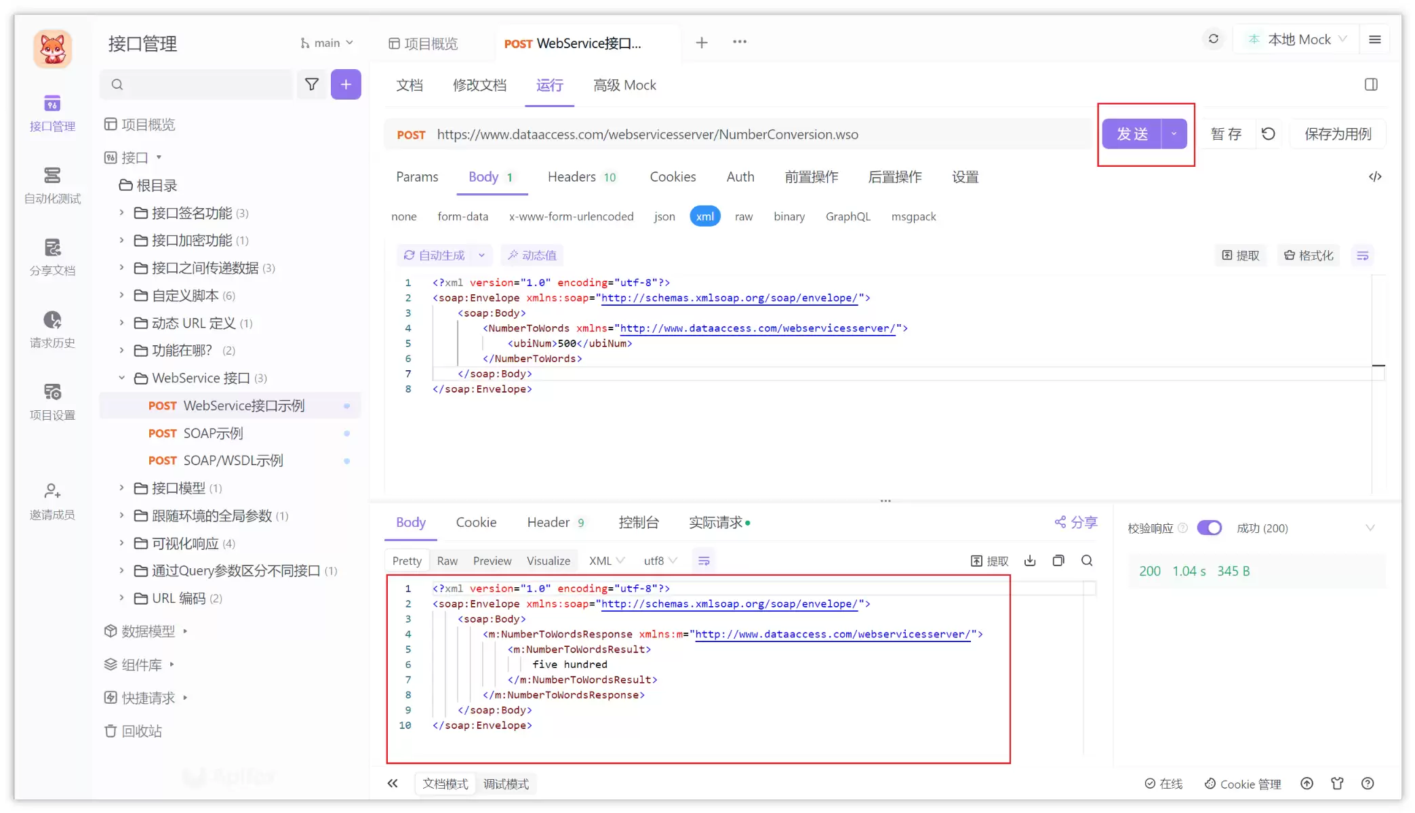The width and height of the screenshot is (1415, 813).
Task: Open the main branch dropdown
Action: pyautogui.click(x=327, y=43)
